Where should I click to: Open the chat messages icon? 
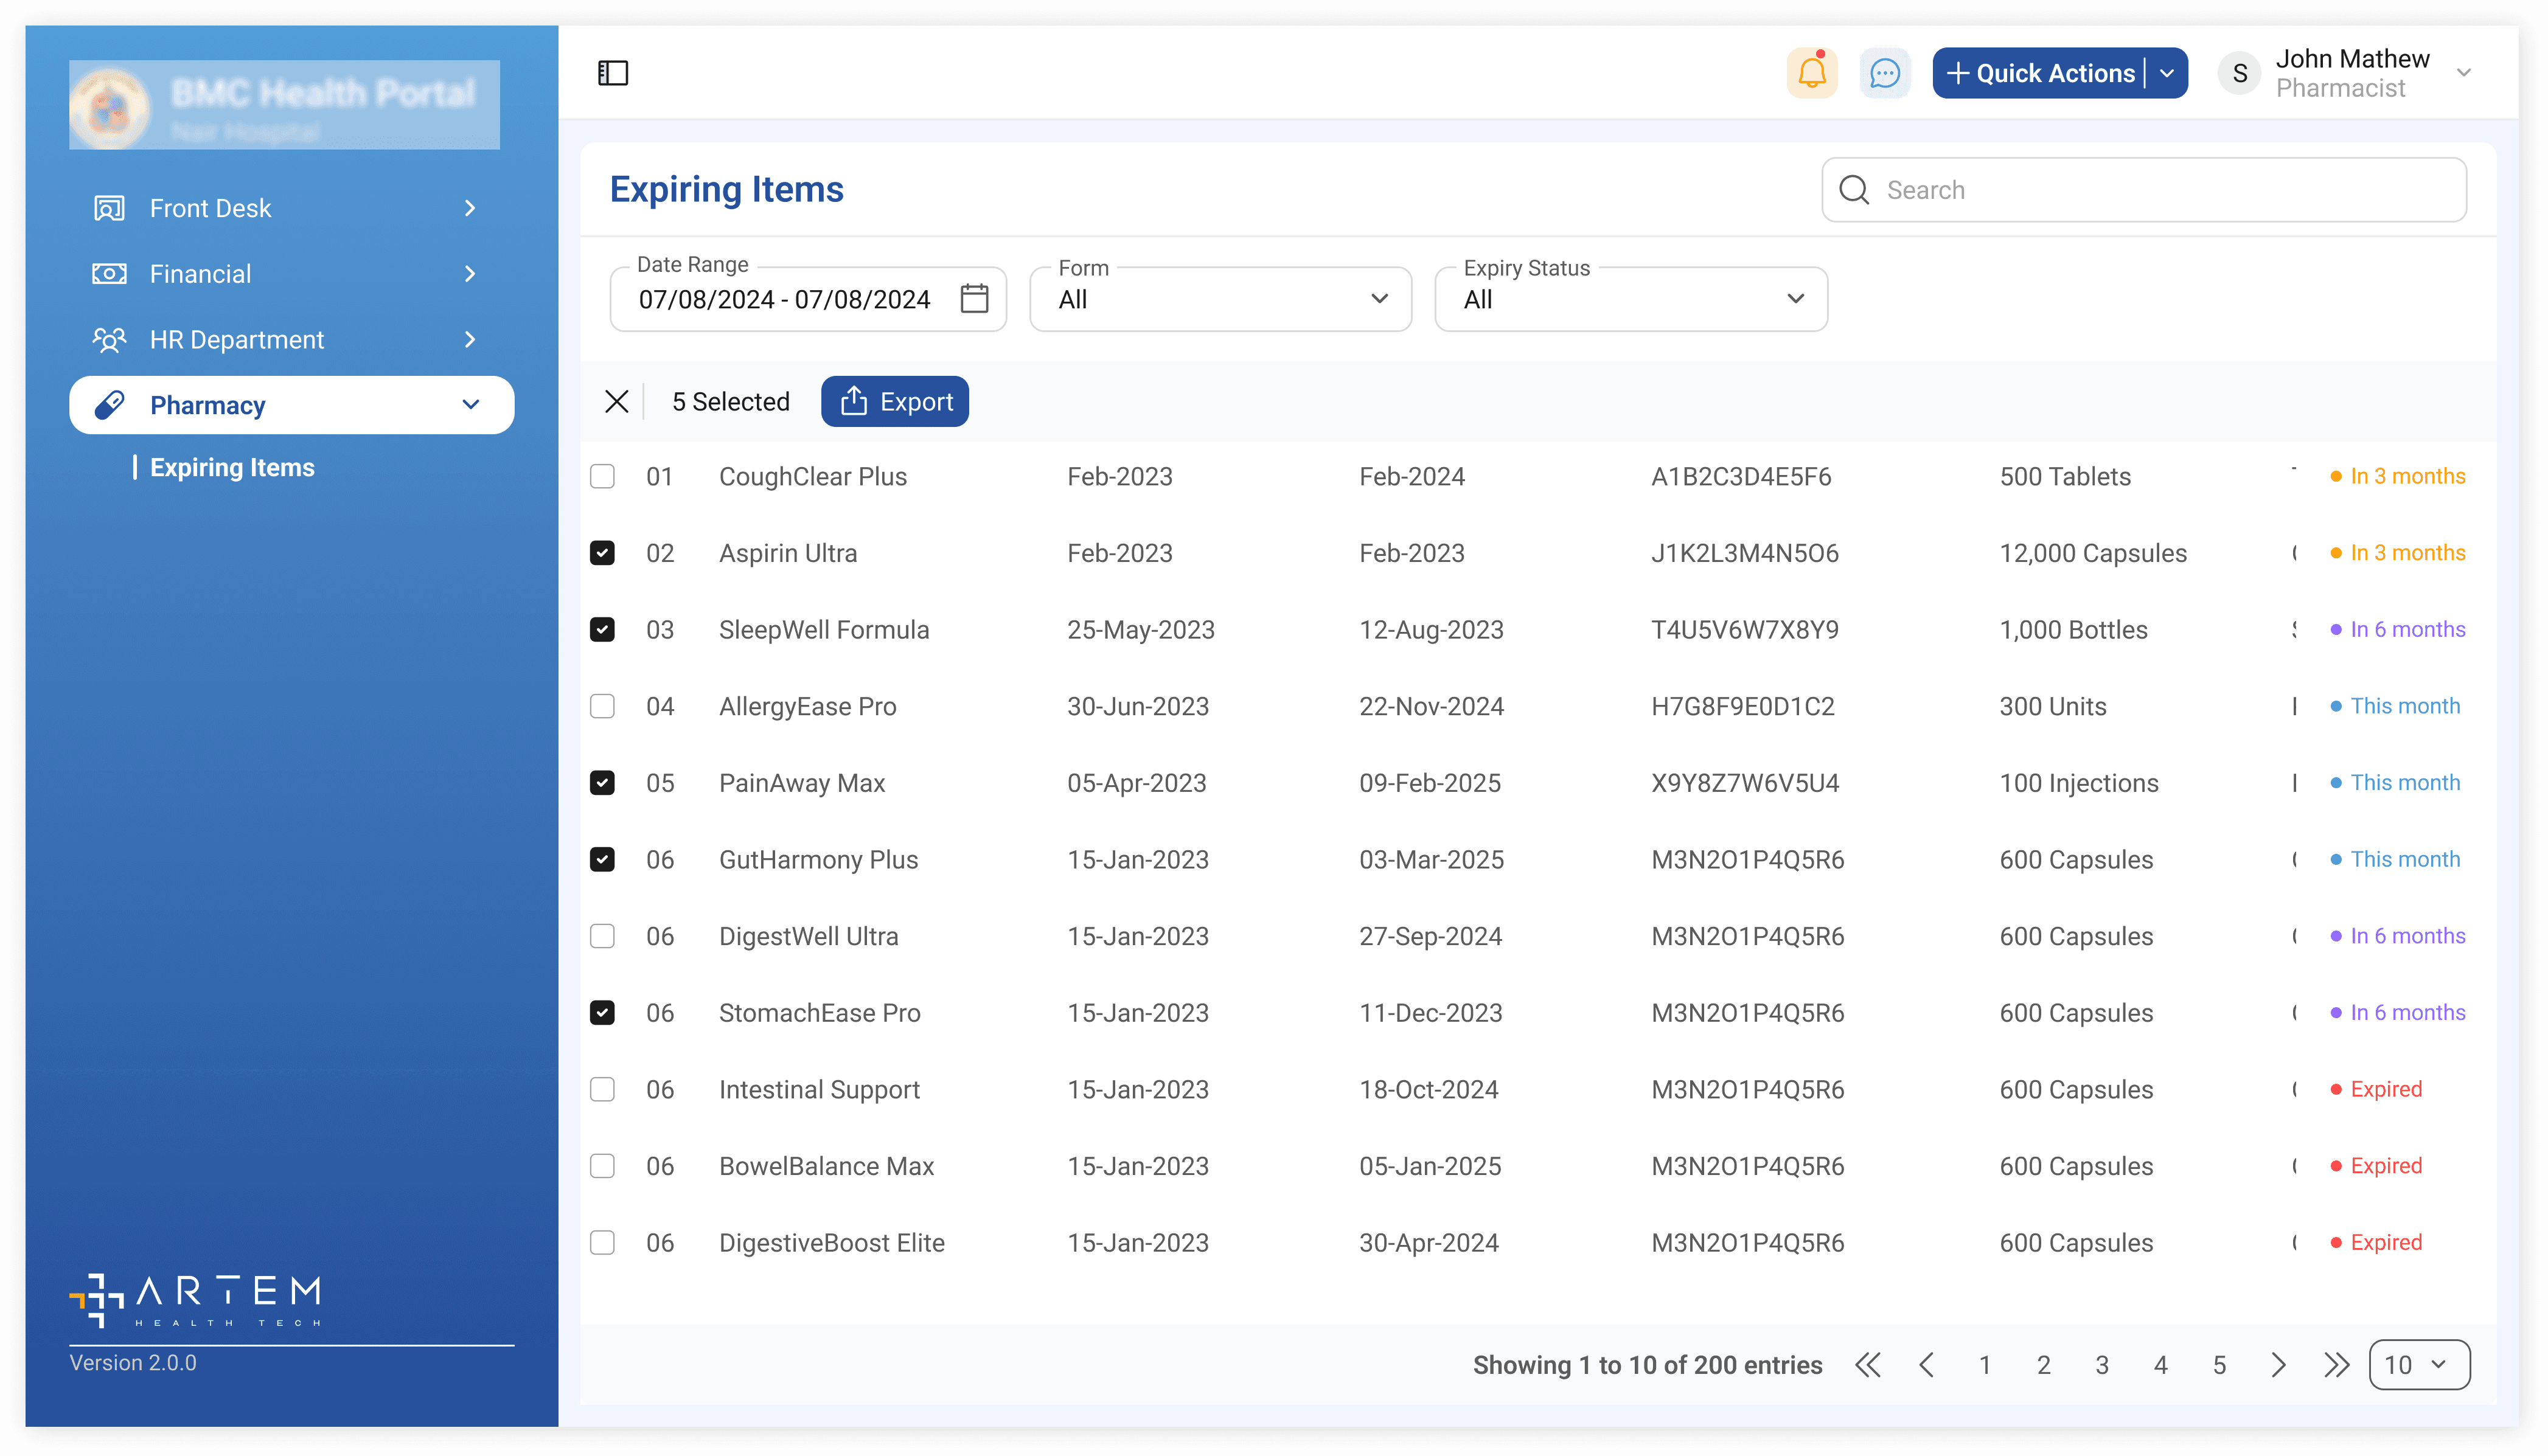click(1884, 73)
